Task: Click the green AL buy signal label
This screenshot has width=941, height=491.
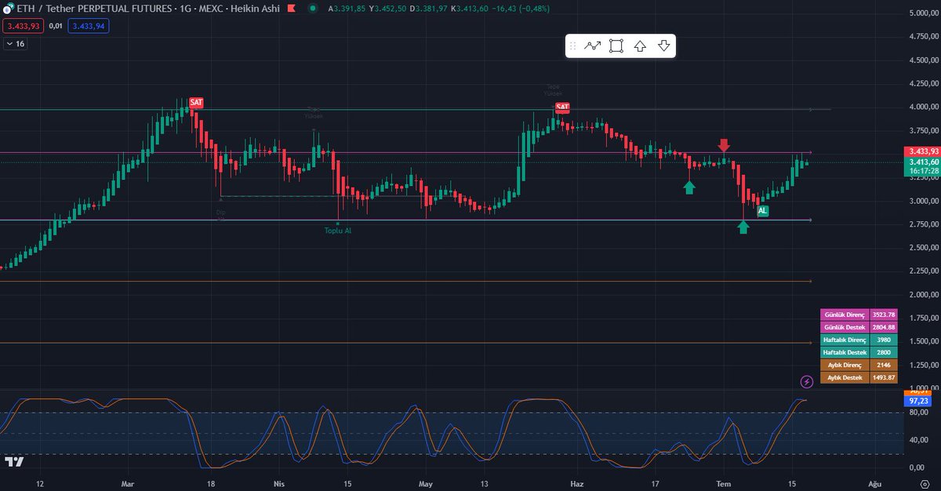Action: [x=762, y=211]
